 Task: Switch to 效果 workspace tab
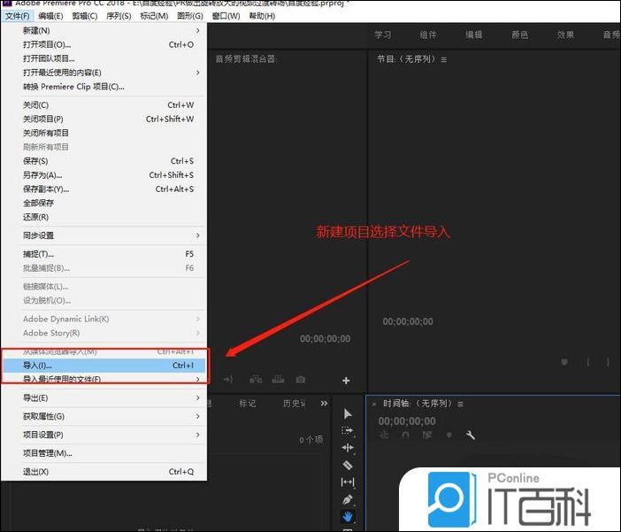coord(565,35)
